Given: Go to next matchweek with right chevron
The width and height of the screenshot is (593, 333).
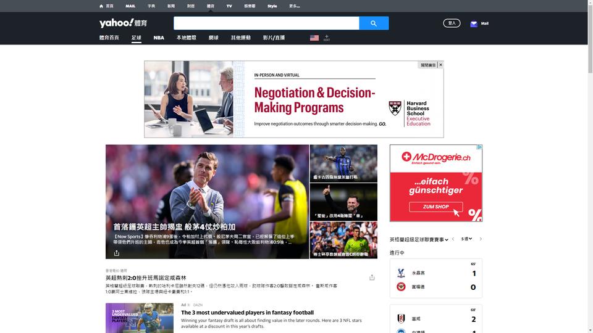Looking at the screenshot, I should click(481, 239).
